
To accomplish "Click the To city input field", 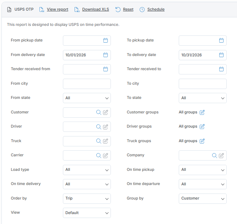I will (203, 84).
